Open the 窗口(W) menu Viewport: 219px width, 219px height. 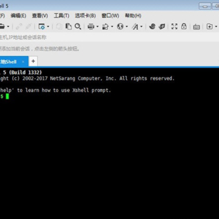pyautogui.click(x=110, y=16)
